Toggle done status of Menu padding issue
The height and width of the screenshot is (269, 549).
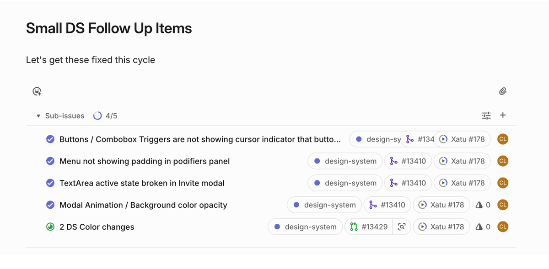tap(50, 161)
